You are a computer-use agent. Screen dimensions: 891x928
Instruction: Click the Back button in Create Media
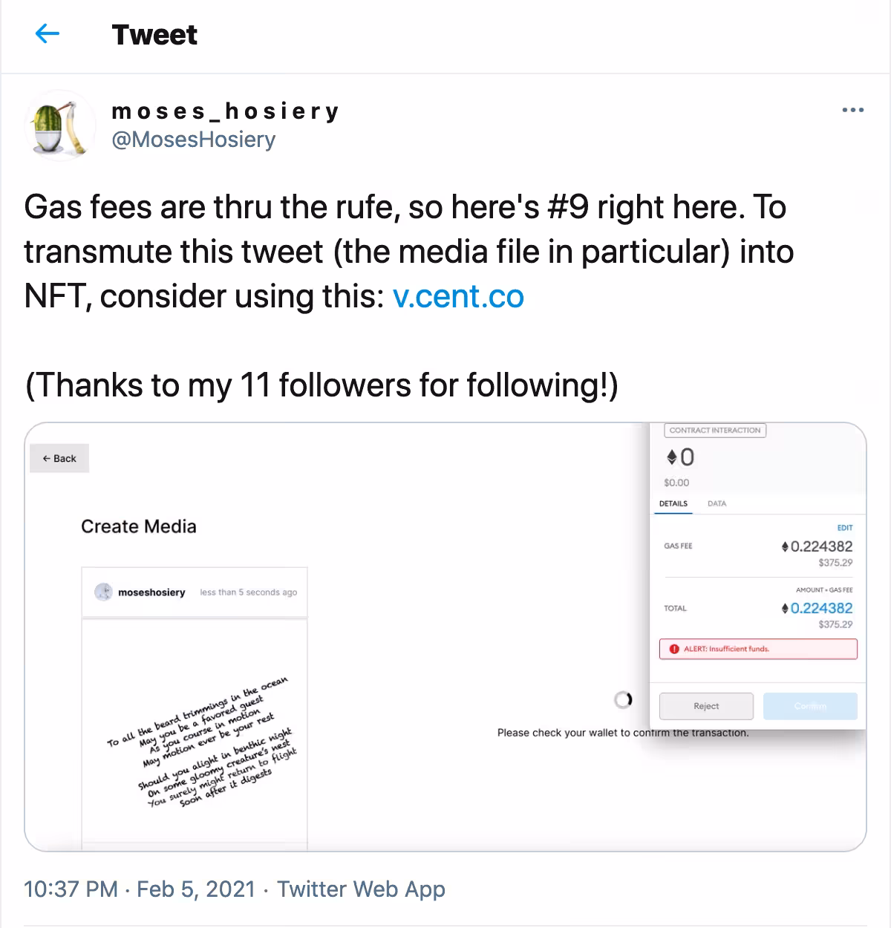click(59, 458)
